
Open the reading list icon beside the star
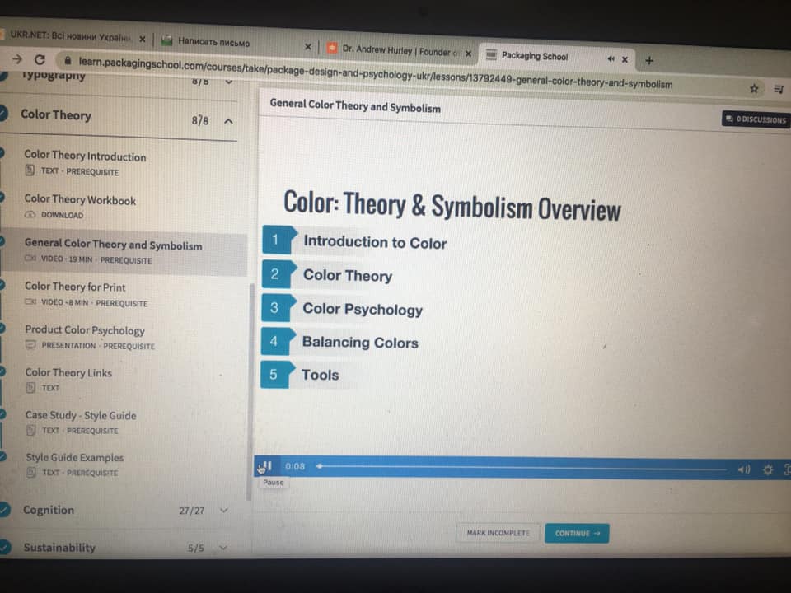pyautogui.click(x=779, y=90)
